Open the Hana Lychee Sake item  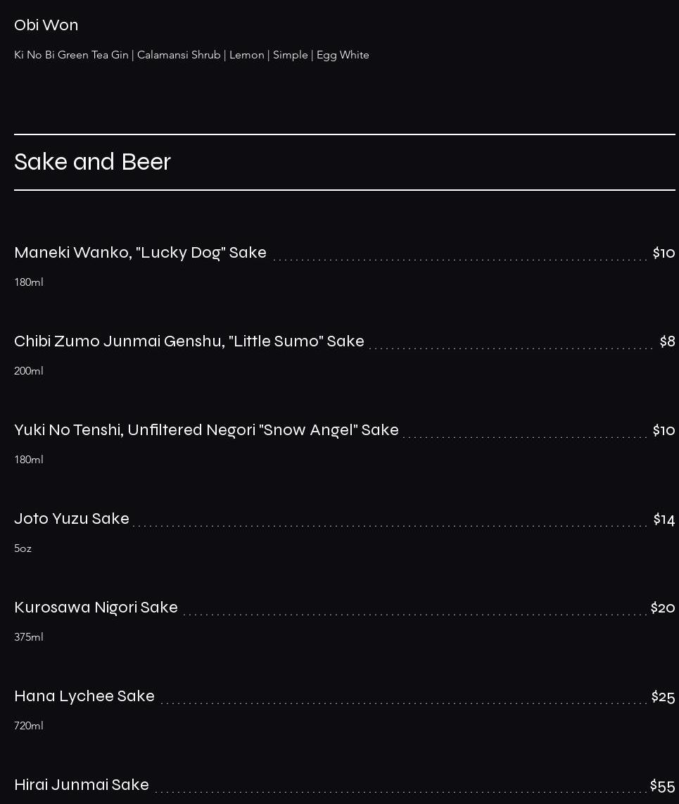[x=84, y=696]
